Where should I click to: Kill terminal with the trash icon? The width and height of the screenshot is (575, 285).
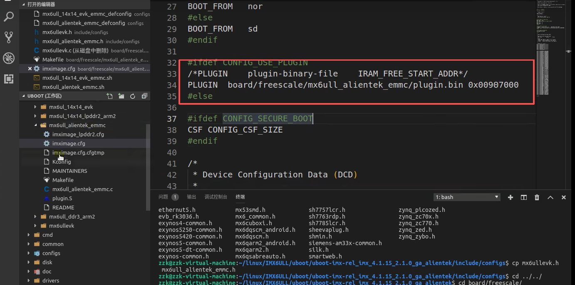pos(537,197)
